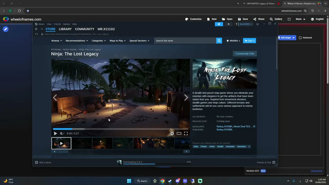Open Friends & Chat panel

[x=266, y=162]
